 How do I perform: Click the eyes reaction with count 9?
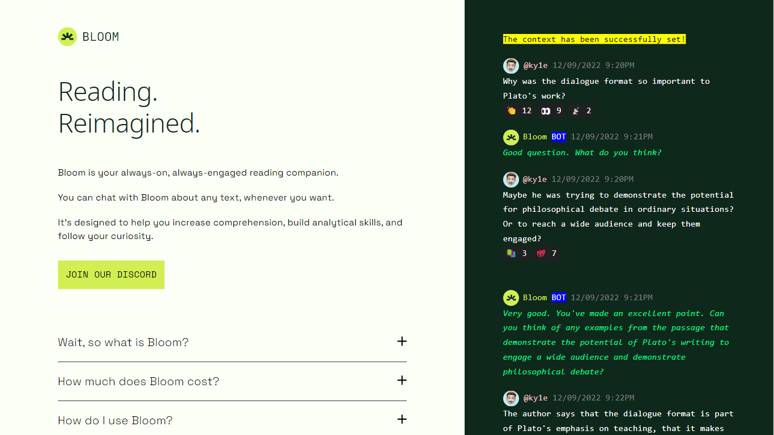tap(551, 110)
